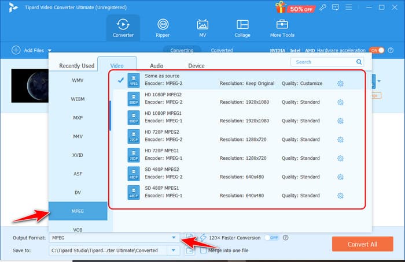Open the Collage tool
The width and height of the screenshot is (405, 262).
click(x=242, y=28)
